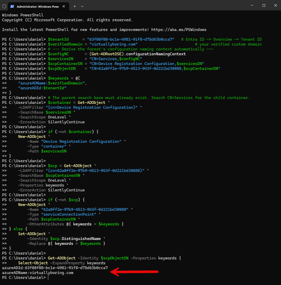
Task: Click -Type "container" parameter
Action: pyautogui.click(x=47, y=146)
